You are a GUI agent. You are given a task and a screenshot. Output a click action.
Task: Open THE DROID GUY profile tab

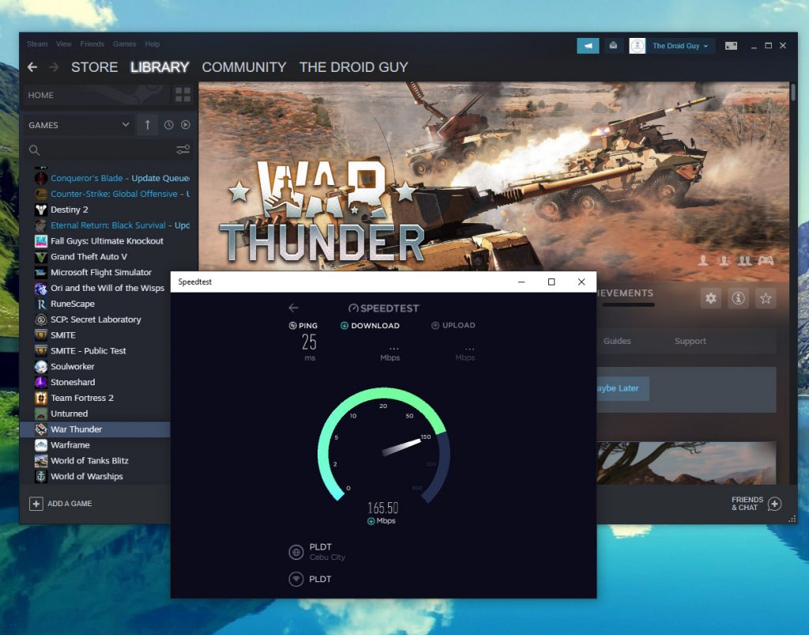353,67
